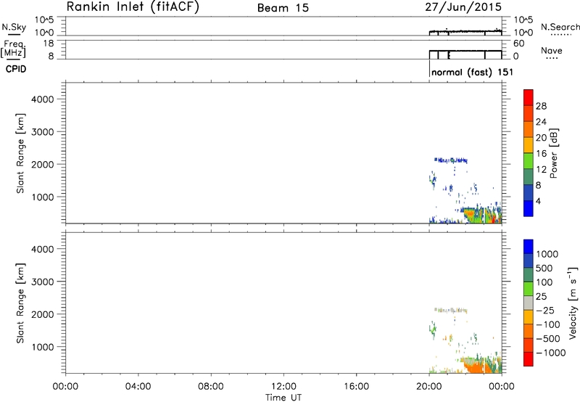Click Power colorbar segment between 8 and 12
The width and height of the screenshot is (580, 402).
click(x=529, y=176)
